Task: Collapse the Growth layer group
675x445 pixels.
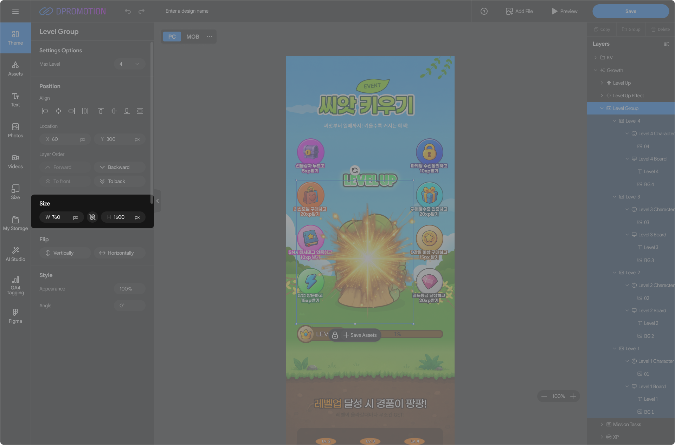Action: [596, 70]
